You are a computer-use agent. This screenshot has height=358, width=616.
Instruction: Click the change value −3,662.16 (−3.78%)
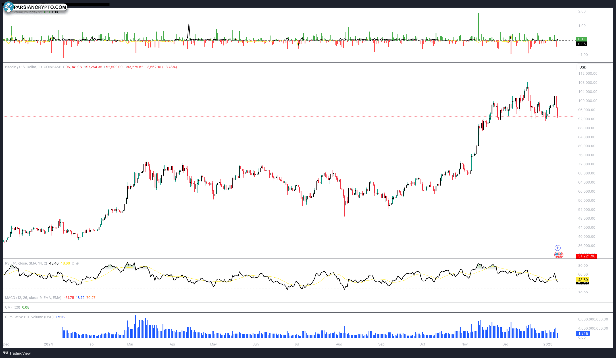tap(161, 67)
